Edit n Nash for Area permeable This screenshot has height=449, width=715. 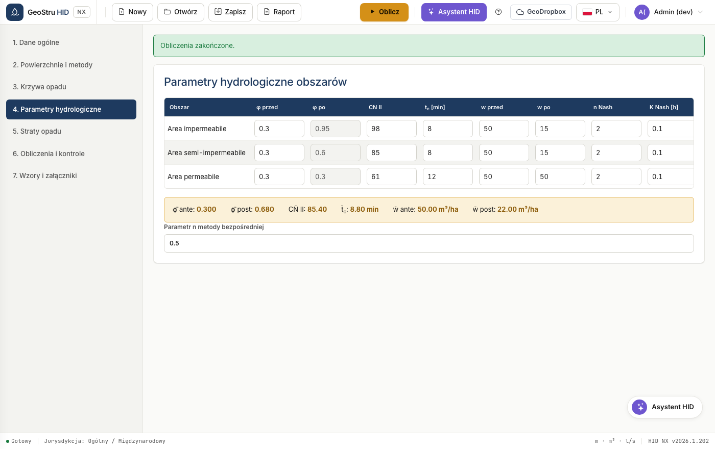(x=616, y=177)
